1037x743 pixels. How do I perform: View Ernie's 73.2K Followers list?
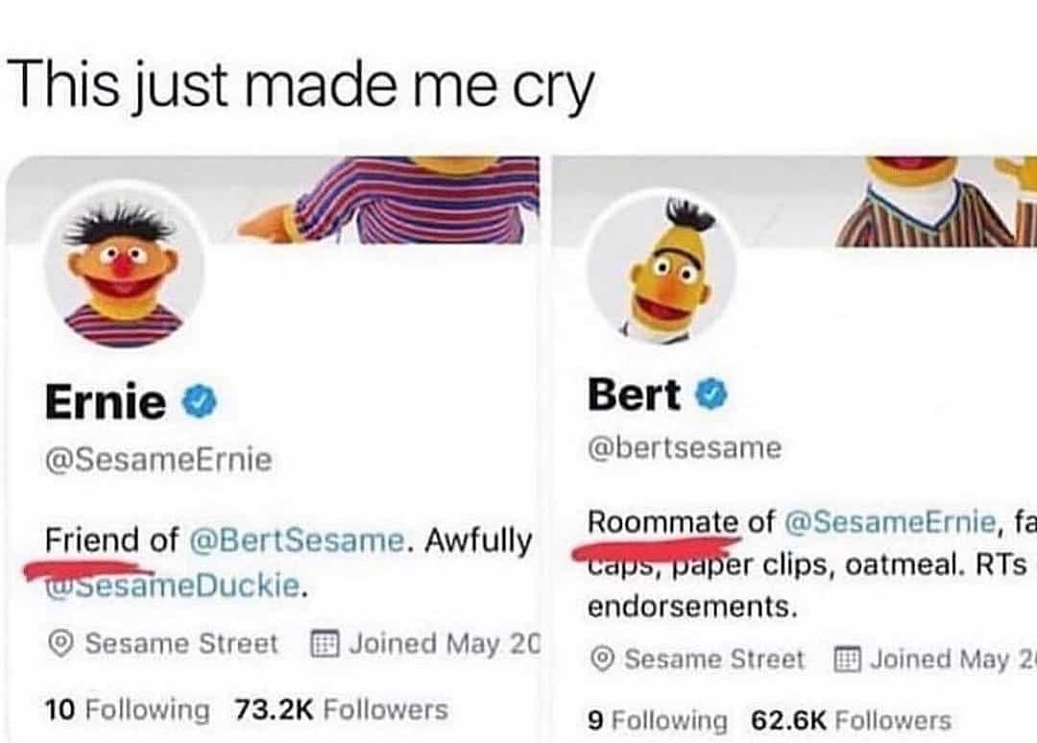[x=341, y=709]
